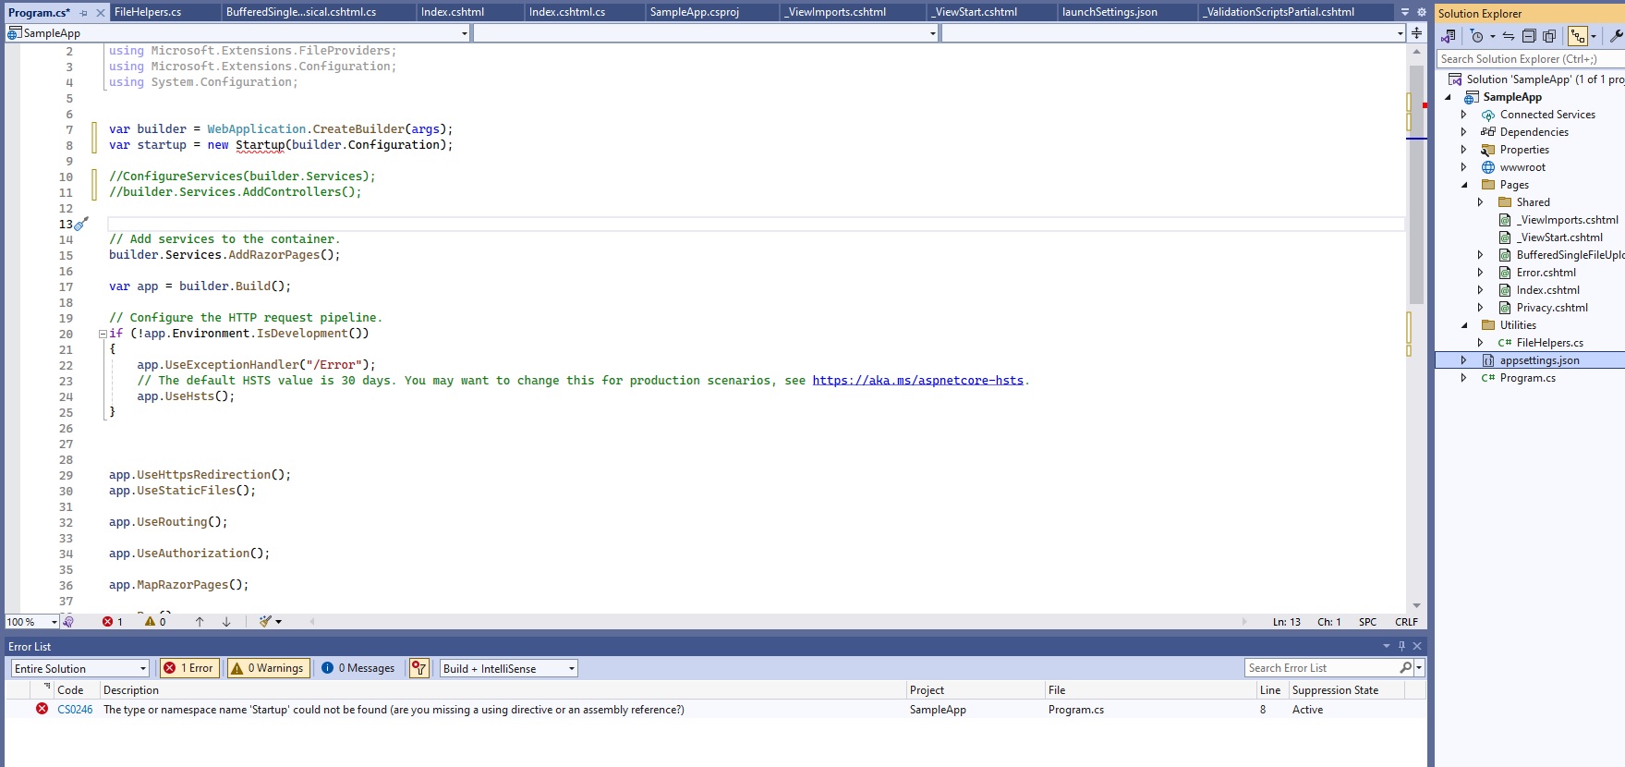Open Solution Explorer properties wrench icon
This screenshot has height=767, width=1625.
click(x=1616, y=36)
